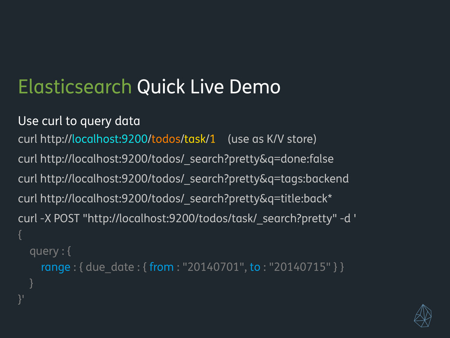Click the "20140701" date value
The width and height of the screenshot is (450, 338).
pyautogui.click(x=214, y=267)
